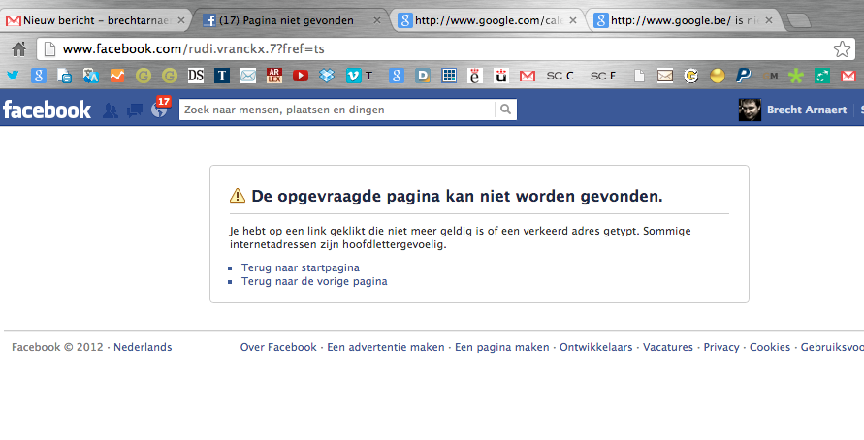Open the Google Docs bookmark with document icon
Image resolution: width=864 pixels, height=440 pixels.
[64, 76]
